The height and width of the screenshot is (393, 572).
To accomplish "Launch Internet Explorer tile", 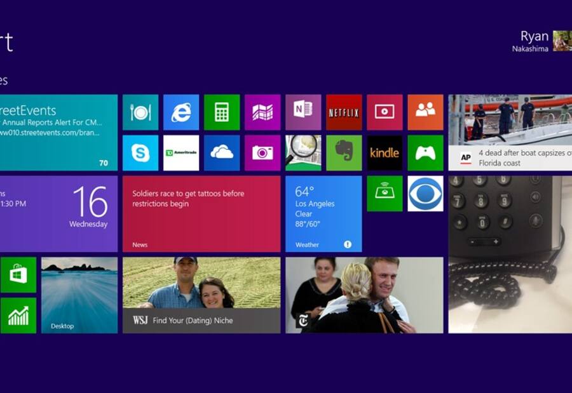I will [x=181, y=112].
